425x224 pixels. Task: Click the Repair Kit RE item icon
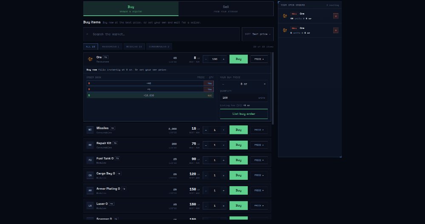tap(90, 145)
